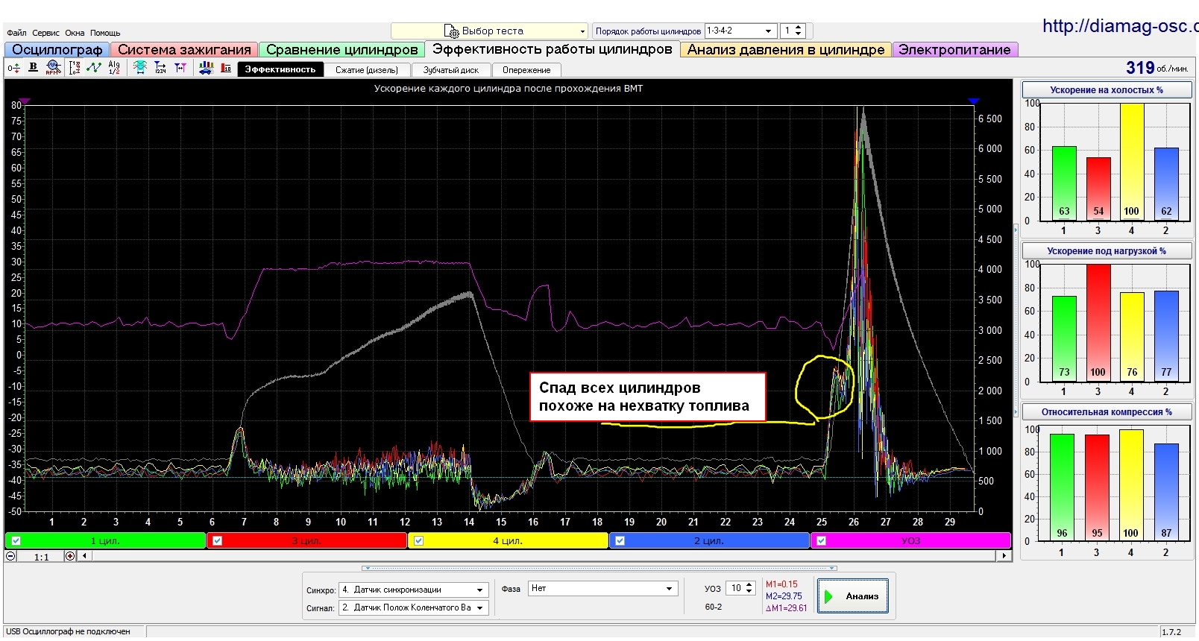This screenshot has width=1199, height=641.
Task: Toggle the 1 цил. green channel checkbox
Action: pyautogui.click(x=16, y=541)
